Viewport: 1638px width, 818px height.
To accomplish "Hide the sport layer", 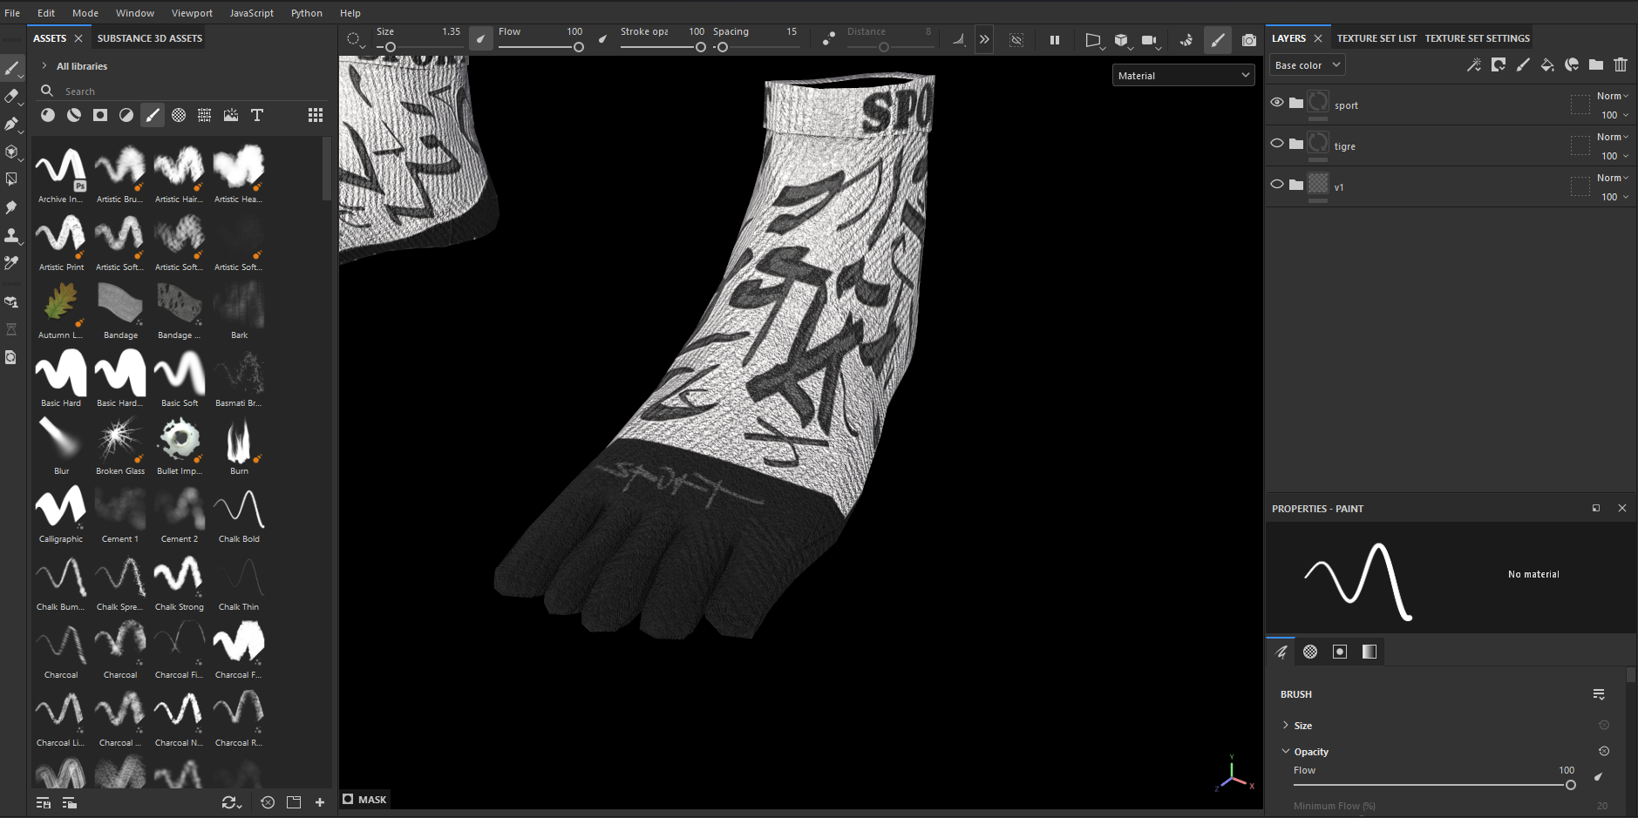I will coord(1277,103).
